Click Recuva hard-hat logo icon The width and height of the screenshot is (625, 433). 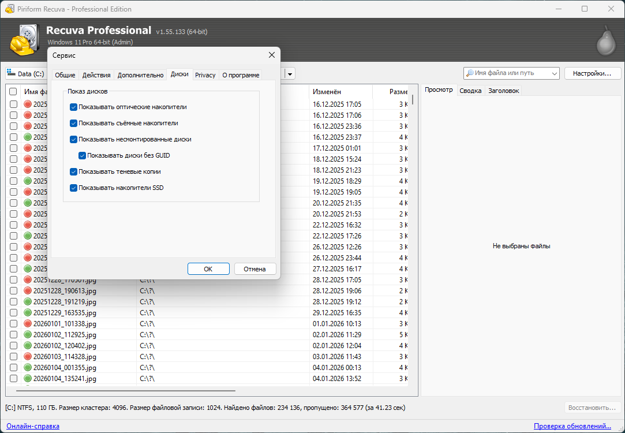[25, 40]
